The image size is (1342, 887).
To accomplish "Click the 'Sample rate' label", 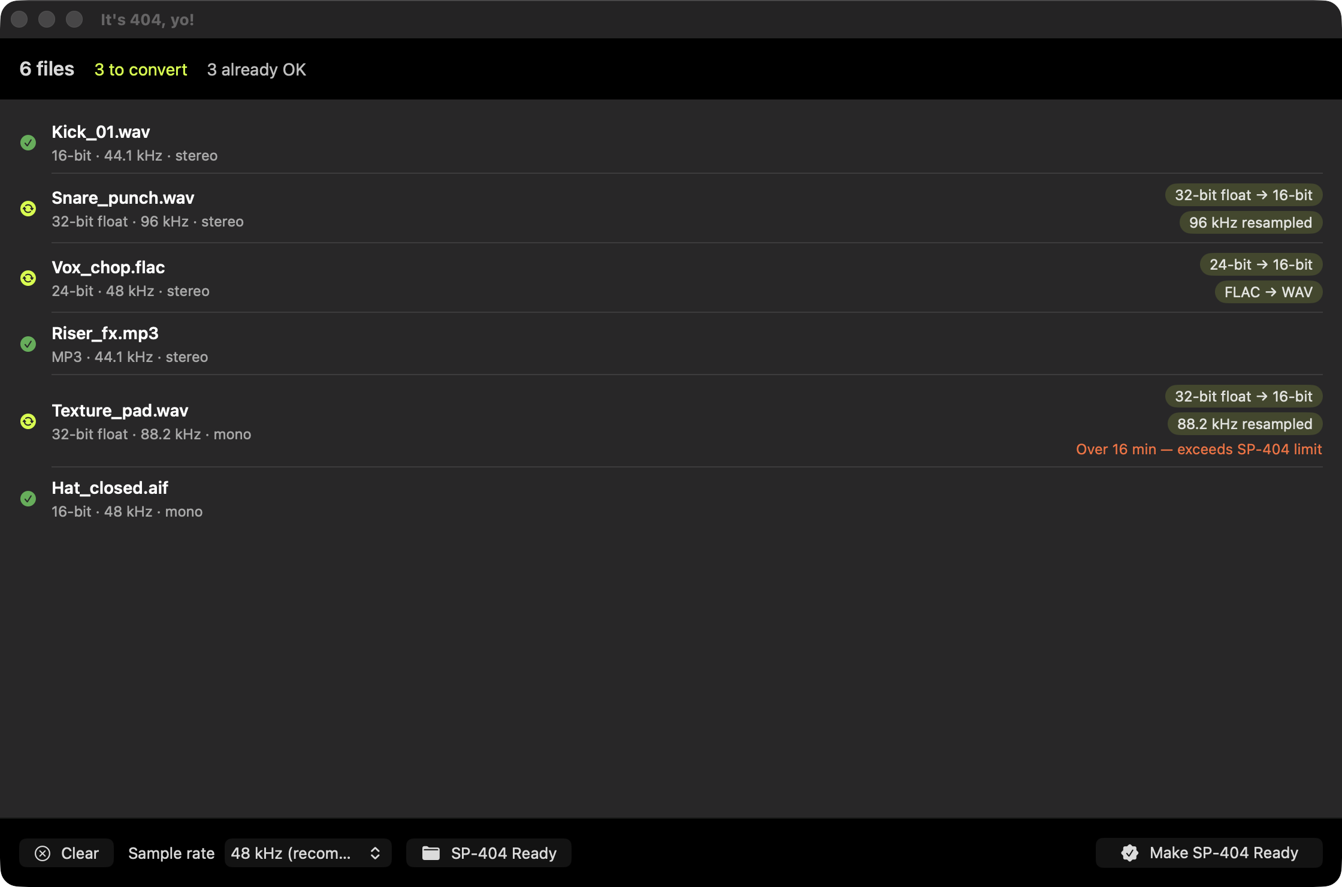I will [x=171, y=853].
